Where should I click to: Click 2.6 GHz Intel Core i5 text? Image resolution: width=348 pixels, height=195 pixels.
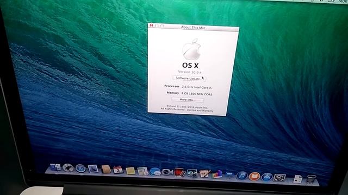[x=197, y=87]
